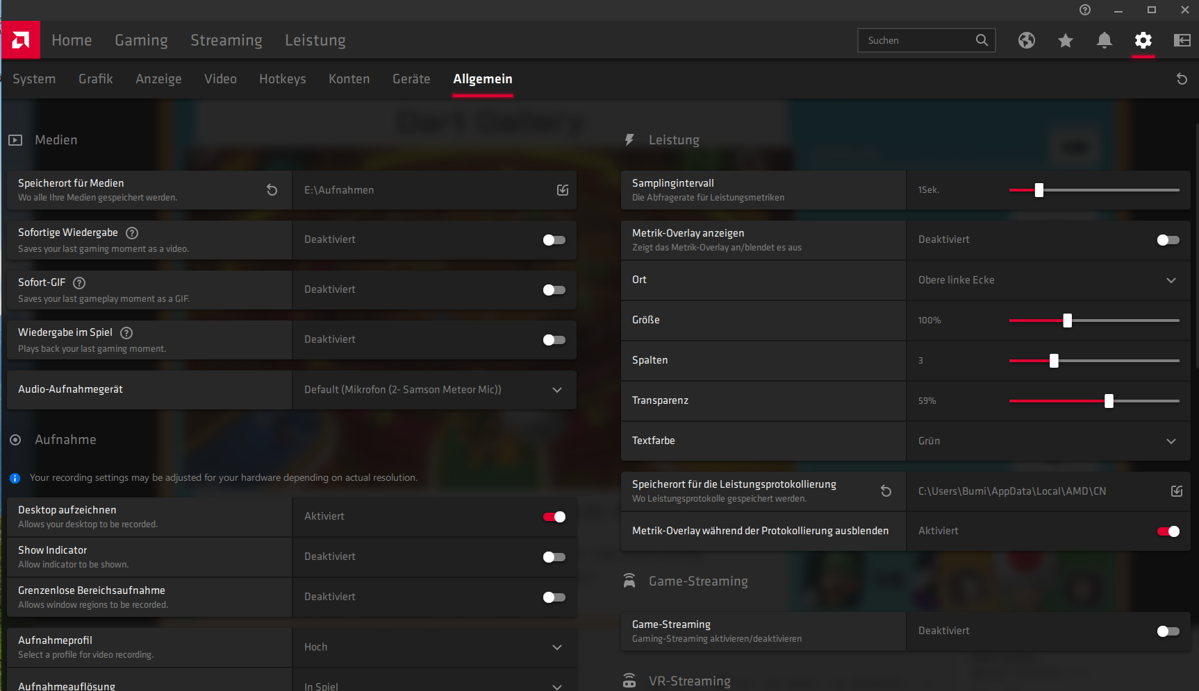Image resolution: width=1199 pixels, height=691 pixels.
Task: Adjust the Spalten slider
Action: click(x=1094, y=361)
